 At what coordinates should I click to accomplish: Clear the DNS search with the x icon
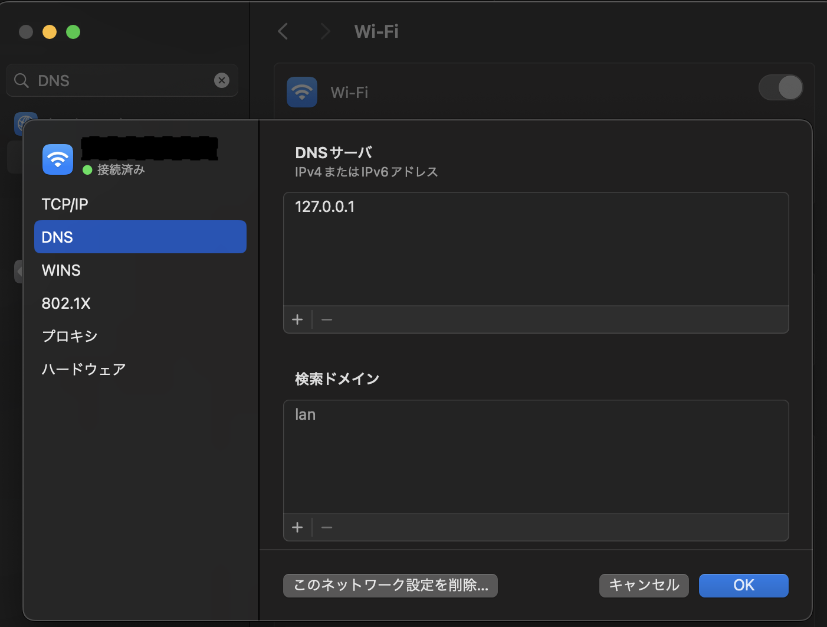222,80
